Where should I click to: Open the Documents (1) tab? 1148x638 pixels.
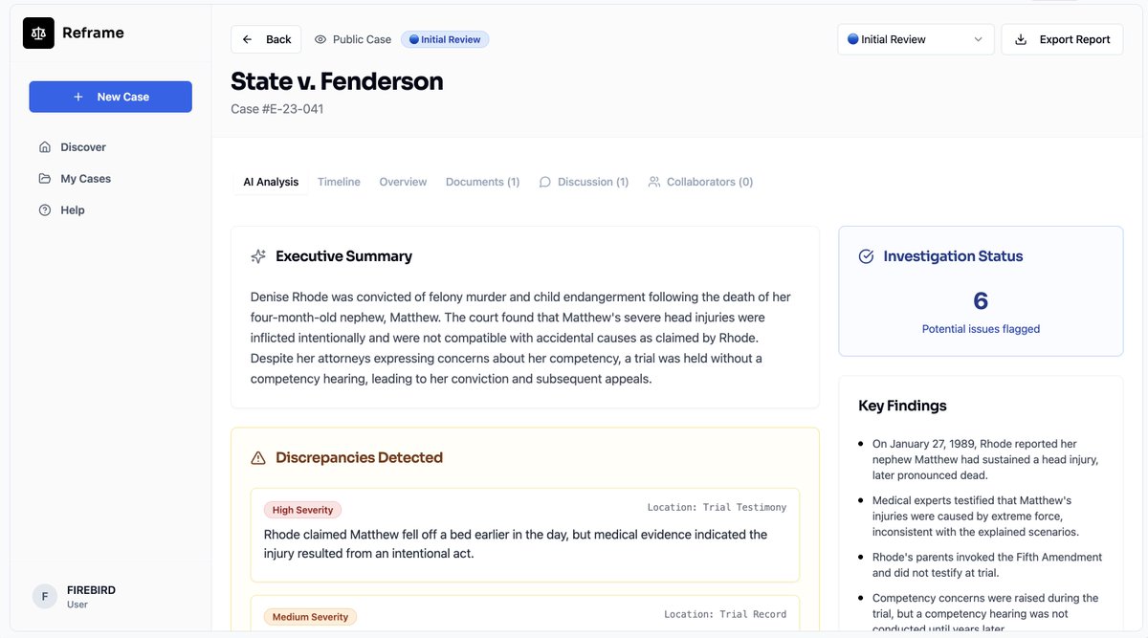point(482,181)
